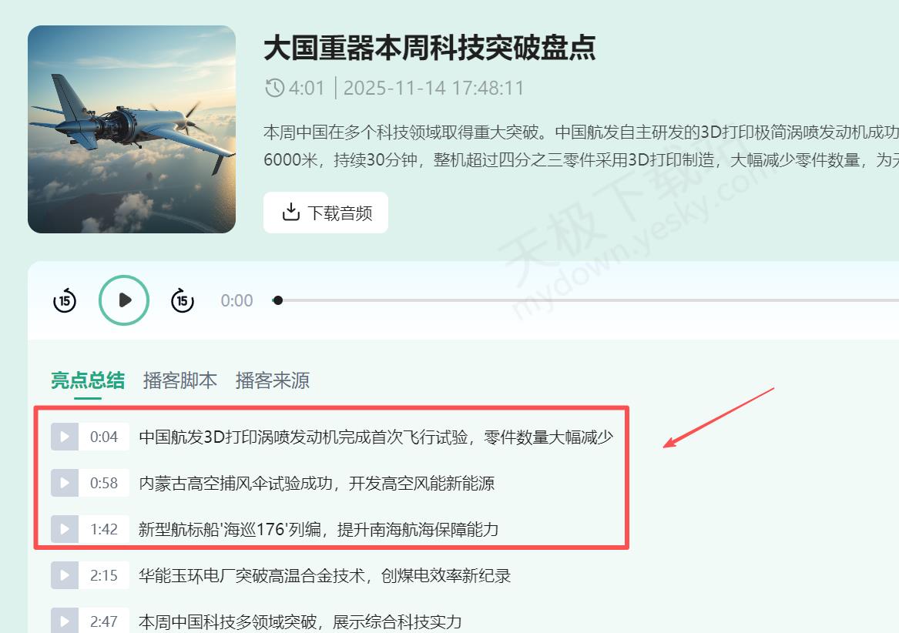Play highlight at 2:47

65,621
